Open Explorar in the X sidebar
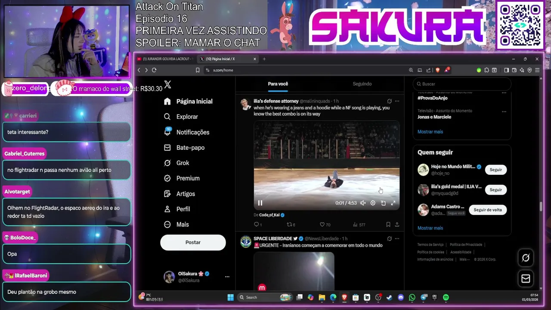The image size is (551, 310). [181, 117]
